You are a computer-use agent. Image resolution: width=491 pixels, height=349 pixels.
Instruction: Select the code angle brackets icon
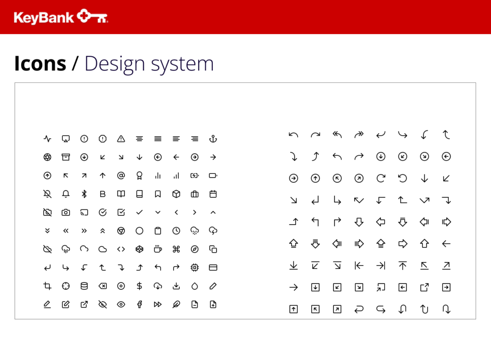(121, 249)
